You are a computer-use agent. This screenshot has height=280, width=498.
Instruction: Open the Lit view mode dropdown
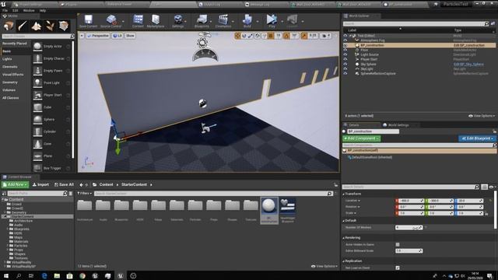point(117,36)
